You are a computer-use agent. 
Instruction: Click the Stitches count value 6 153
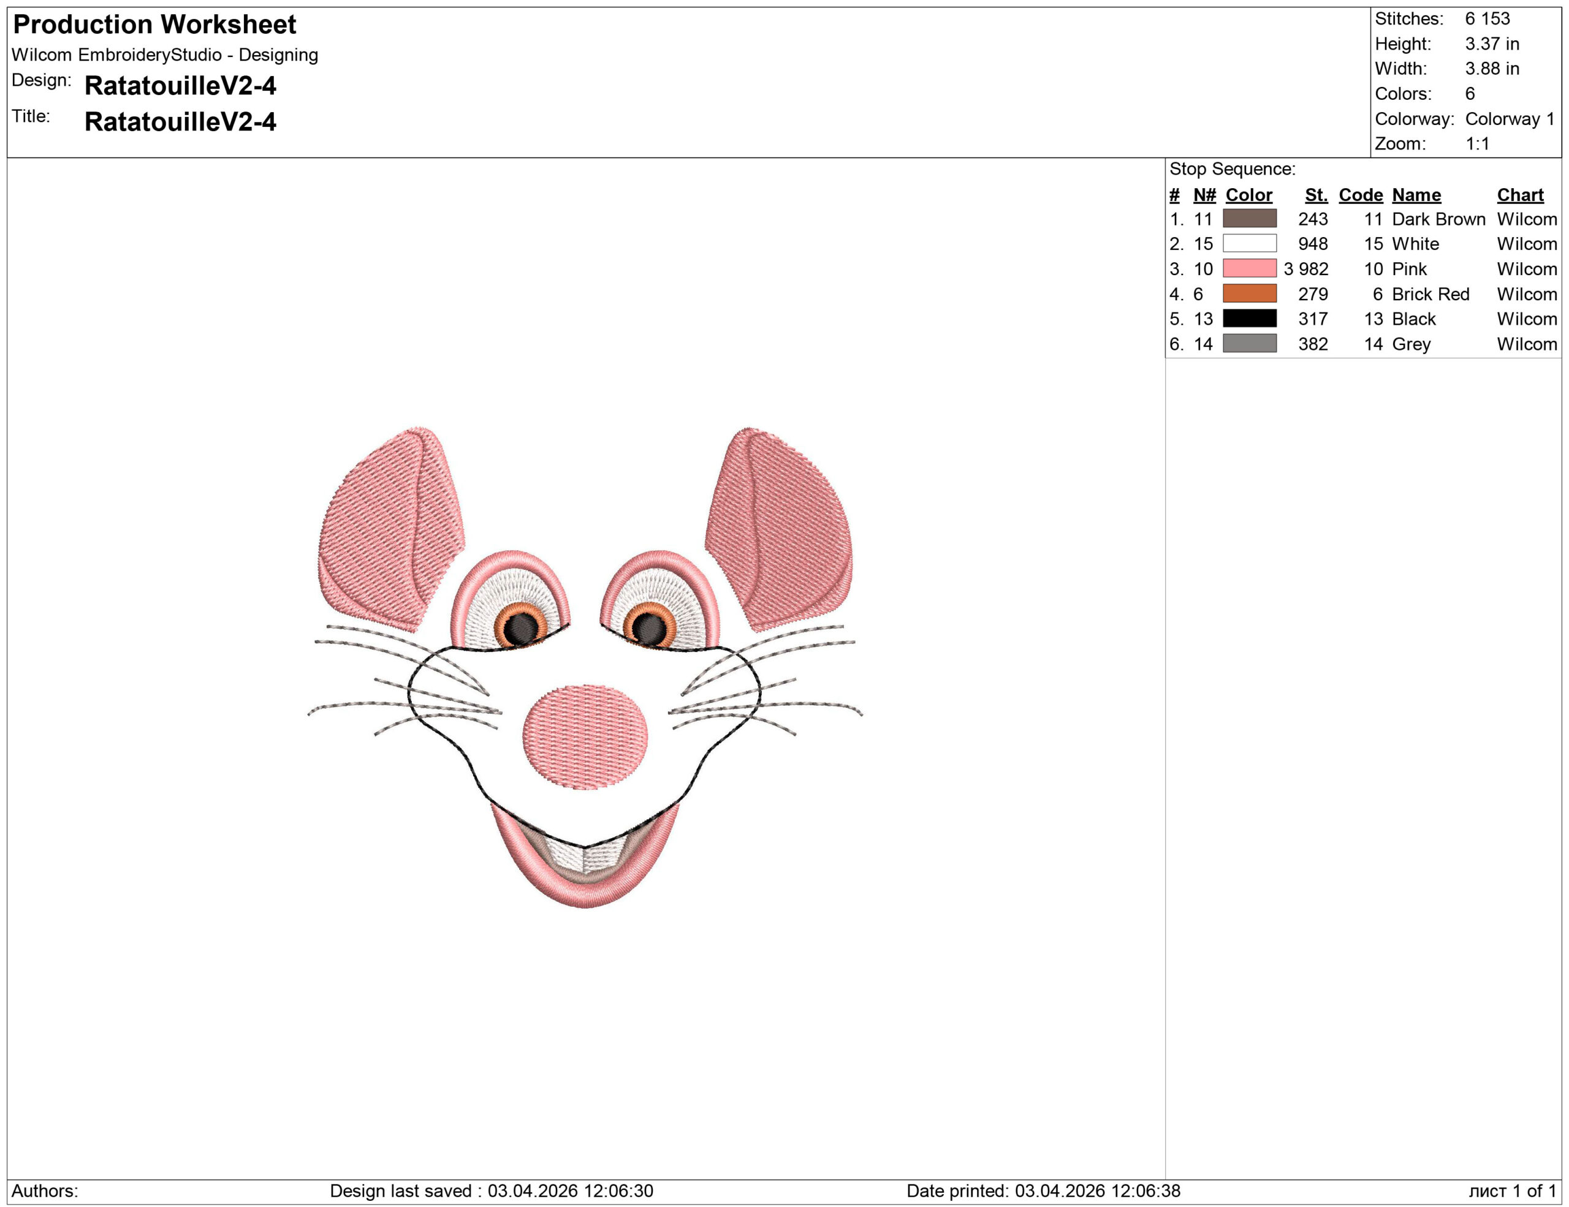tap(1487, 18)
